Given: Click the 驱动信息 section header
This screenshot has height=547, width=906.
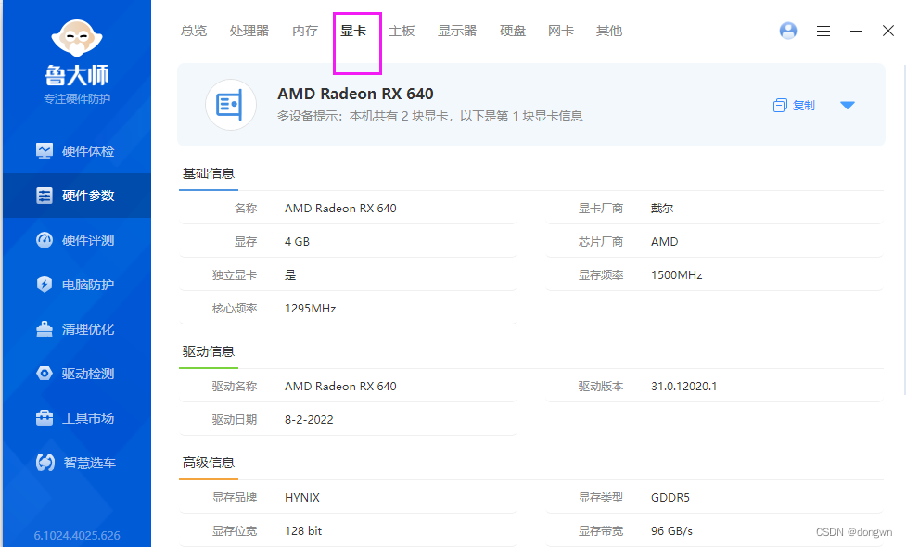Looking at the screenshot, I should pos(209,351).
